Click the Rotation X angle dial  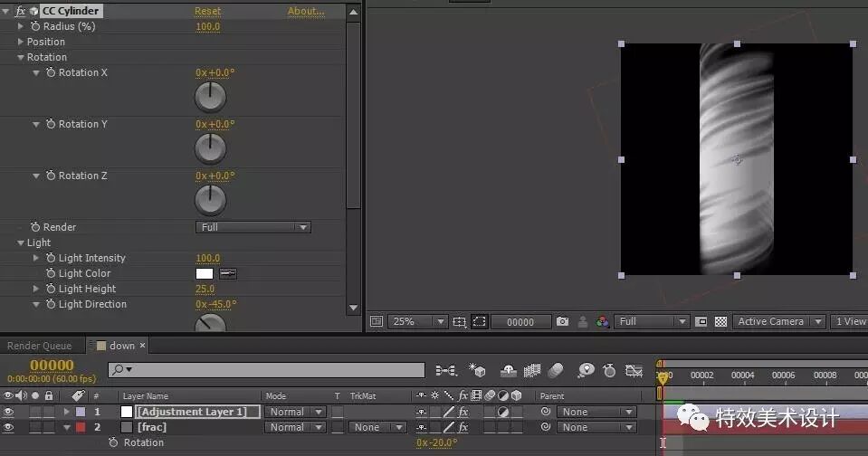[x=210, y=97]
